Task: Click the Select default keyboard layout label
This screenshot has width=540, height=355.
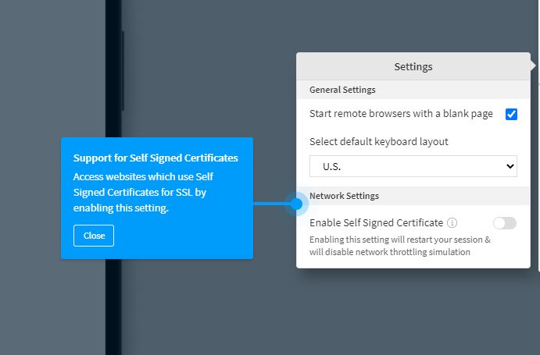Action: click(x=379, y=142)
